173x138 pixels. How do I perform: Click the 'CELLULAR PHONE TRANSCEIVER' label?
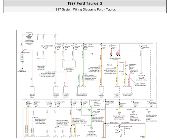127,95
